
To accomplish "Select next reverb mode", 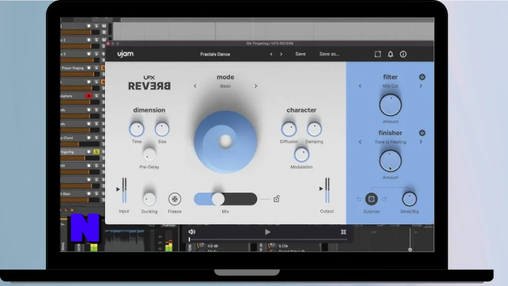I will (x=255, y=86).
